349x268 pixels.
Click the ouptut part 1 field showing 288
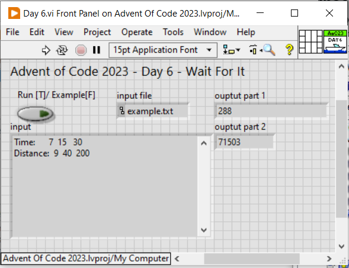(x=271, y=111)
